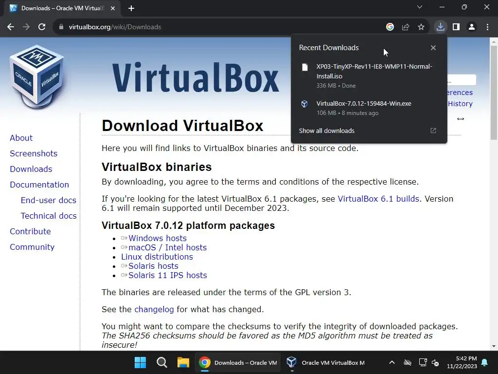Click the OneDrive cloud tray icon
498x374 pixels.
click(x=408, y=362)
